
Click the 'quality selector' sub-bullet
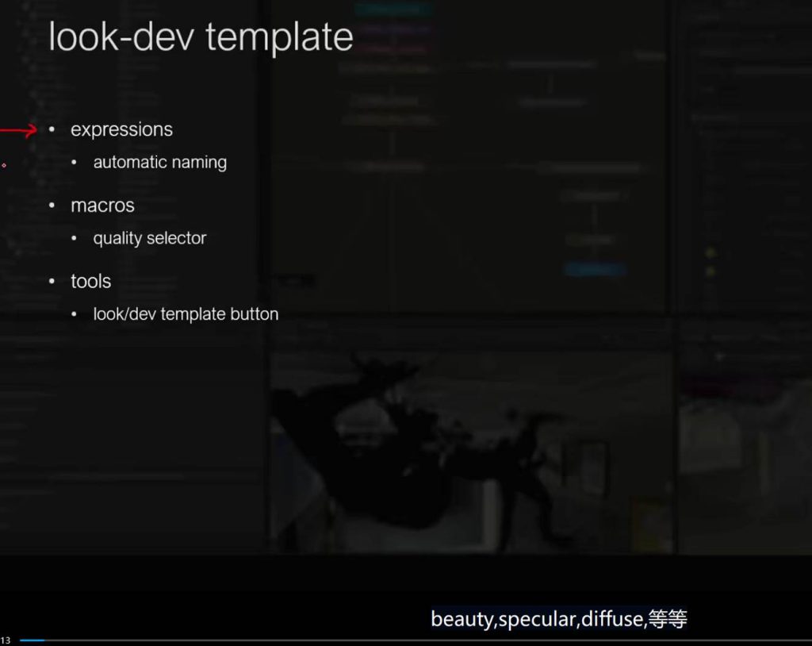149,238
